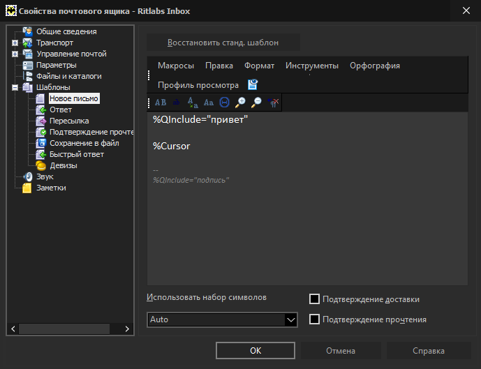The image size is (481, 369).
Task: Select the Быстрый ответ template item
Action: 76,154
